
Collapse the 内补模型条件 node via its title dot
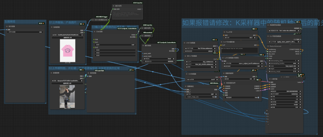(225, 83)
